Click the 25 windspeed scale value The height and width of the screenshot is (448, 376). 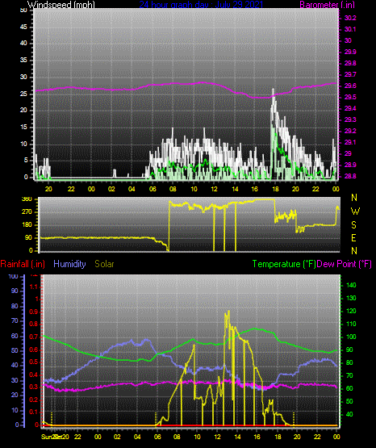tap(23, 94)
